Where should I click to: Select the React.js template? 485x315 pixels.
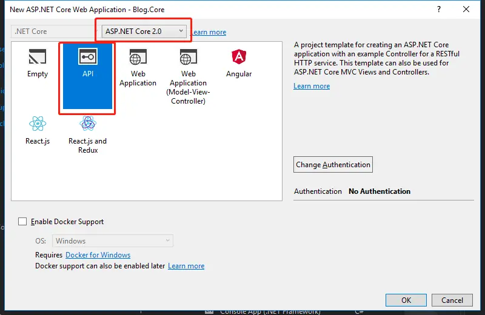pos(38,130)
